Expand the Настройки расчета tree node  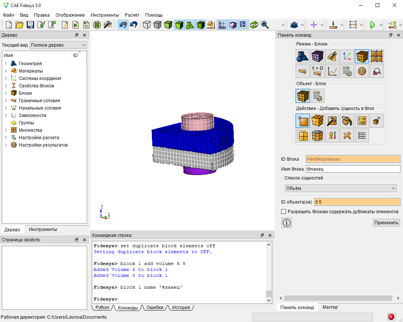[x=6, y=138]
